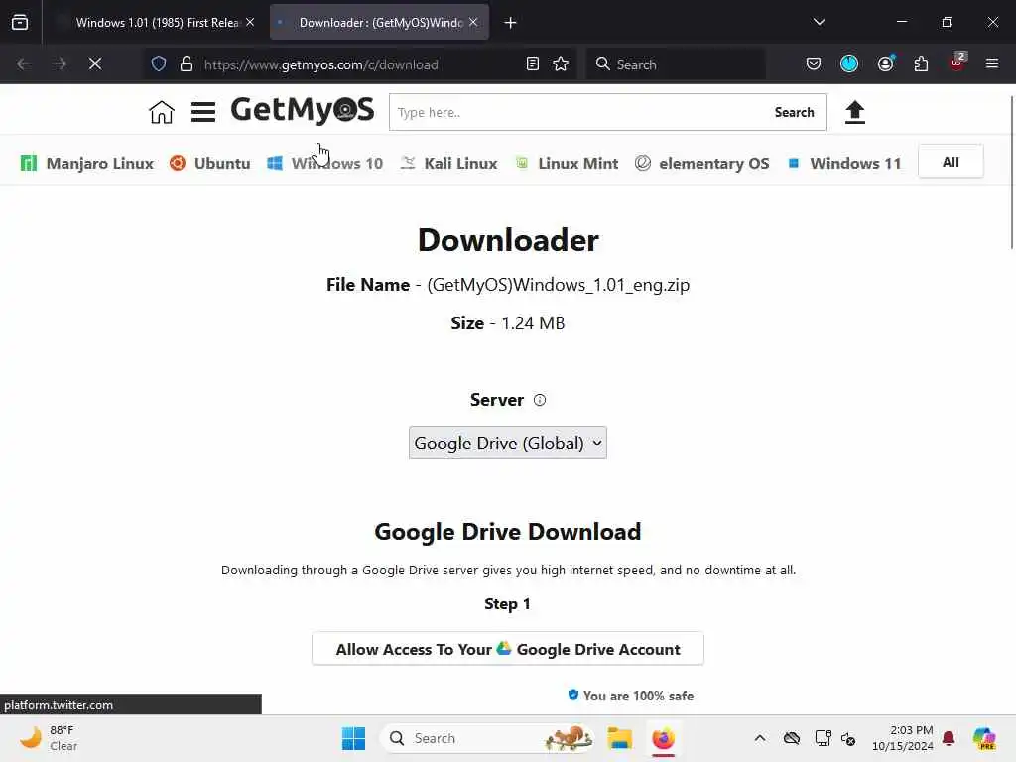Viewport: 1016px width, 762px height.
Task: Stop loading the page
Action: coord(94,63)
